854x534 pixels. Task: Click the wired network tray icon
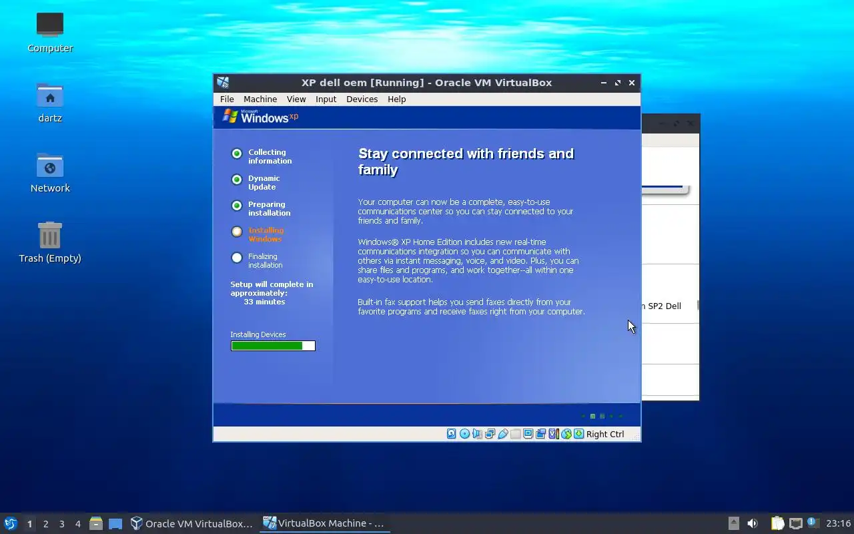[x=795, y=523]
